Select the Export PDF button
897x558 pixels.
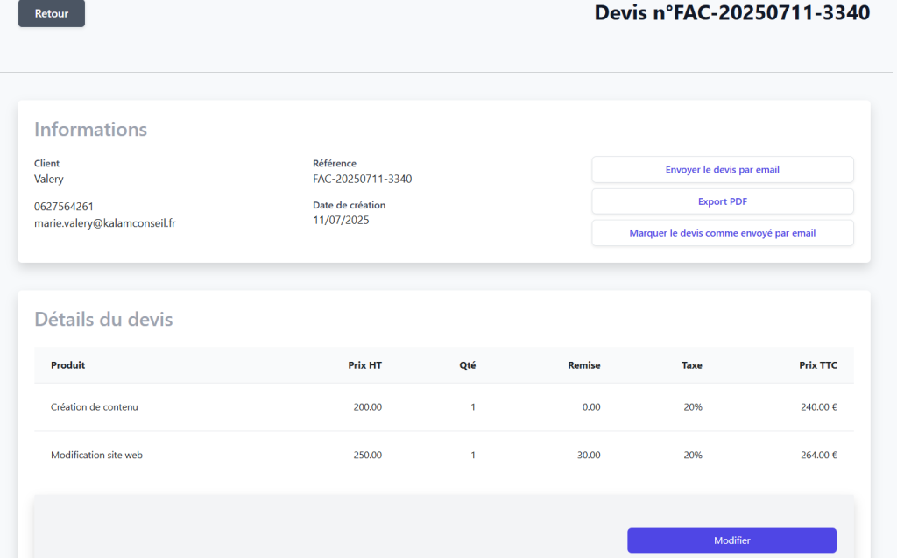point(722,201)
